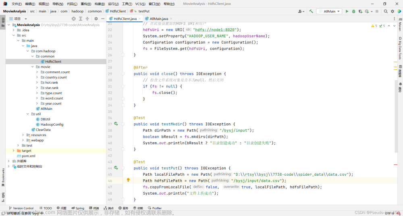Screen dimensions: 403x216
Task: Expand the .idea folder
Action: [14, 30]
